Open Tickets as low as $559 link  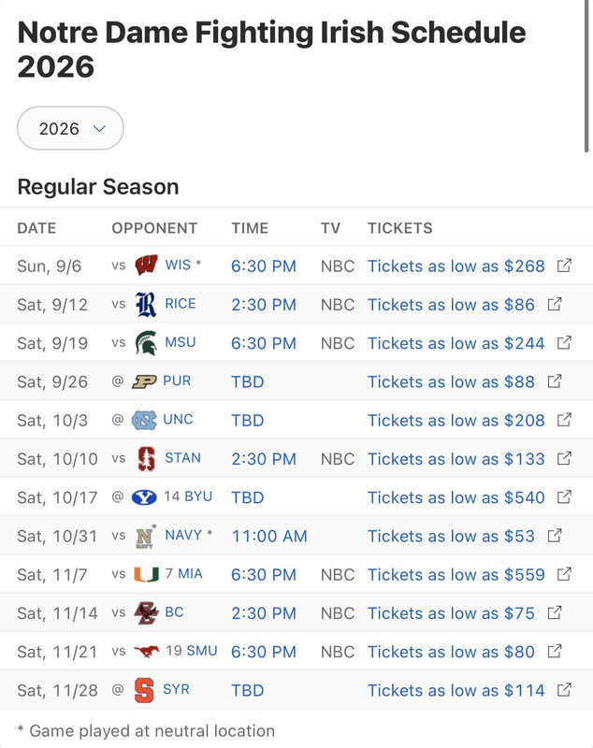tap(456, 575)
